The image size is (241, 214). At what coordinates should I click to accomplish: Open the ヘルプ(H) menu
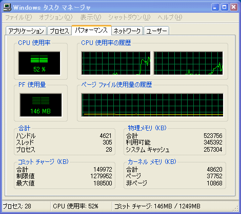[x=170, y=17]
